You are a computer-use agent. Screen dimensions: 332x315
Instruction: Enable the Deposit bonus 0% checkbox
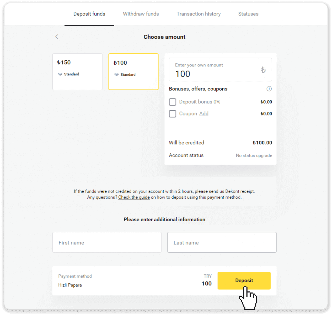173,102
